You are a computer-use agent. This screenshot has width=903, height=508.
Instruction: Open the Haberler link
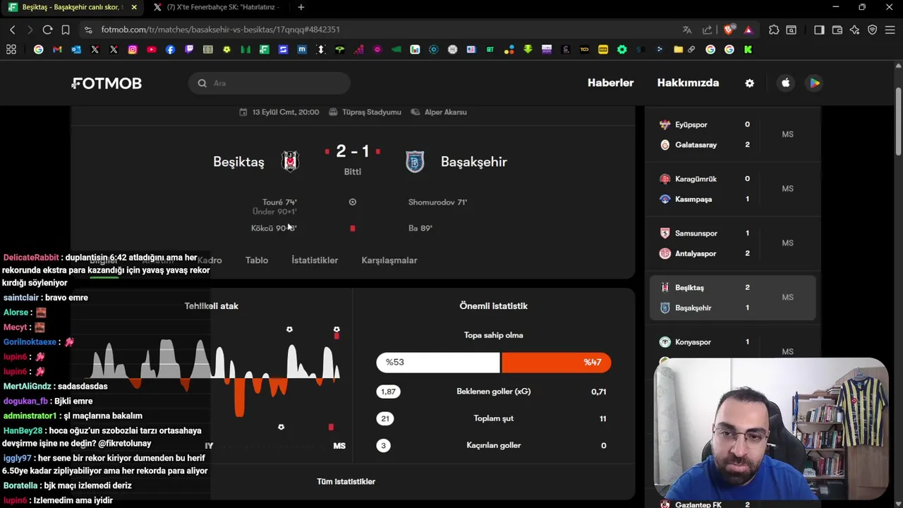tap(611, 83)
